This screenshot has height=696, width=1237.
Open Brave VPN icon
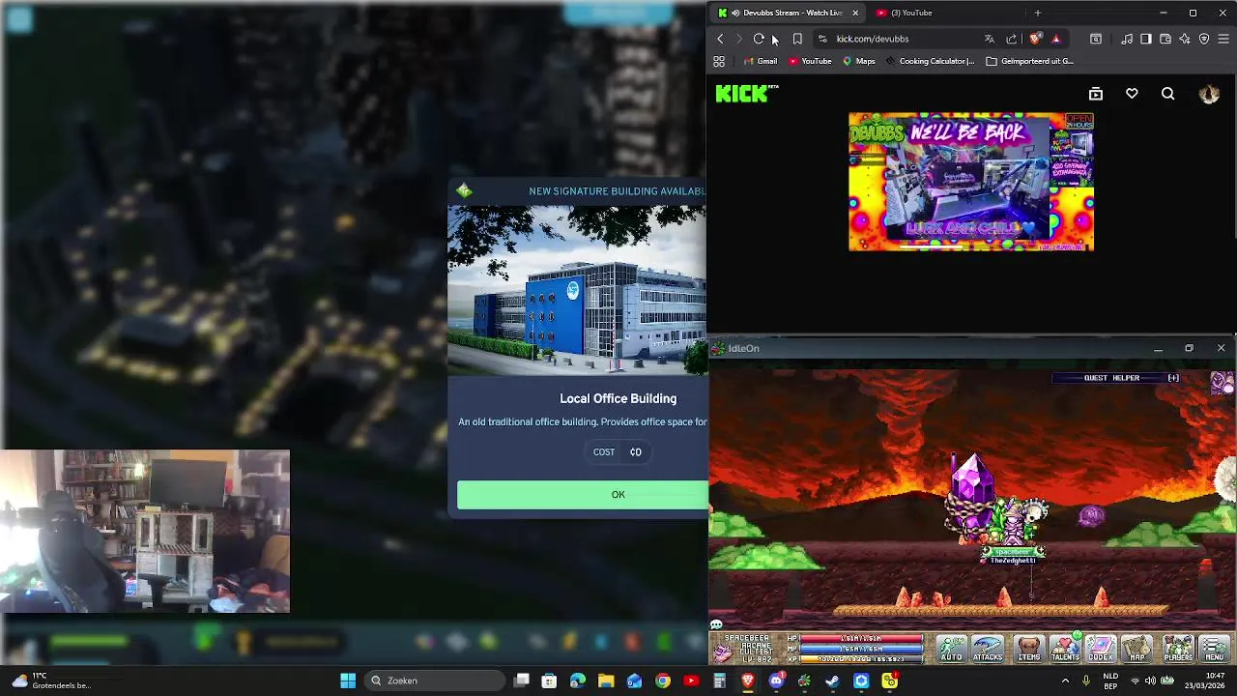[1204, 39]
